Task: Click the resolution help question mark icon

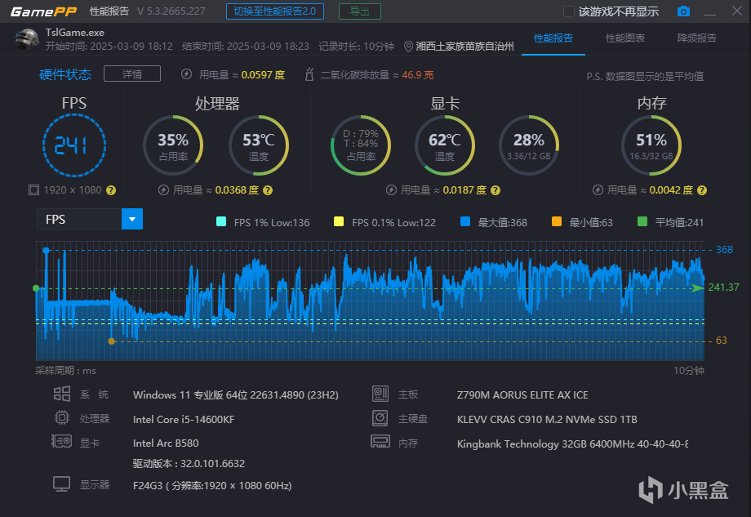Action: click(111, 190)
